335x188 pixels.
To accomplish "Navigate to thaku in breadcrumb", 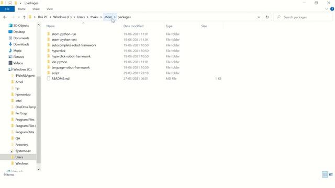I will pyautogui.click(x=94, y=17).
